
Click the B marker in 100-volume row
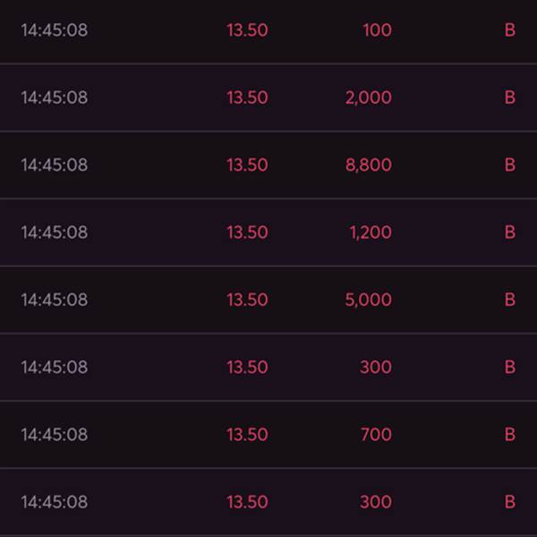tap(510, 30)
